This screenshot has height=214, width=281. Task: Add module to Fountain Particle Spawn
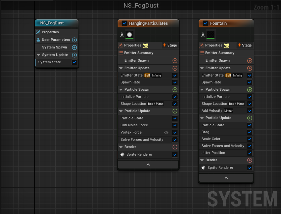pyautogui.click(x=249, y=90)
